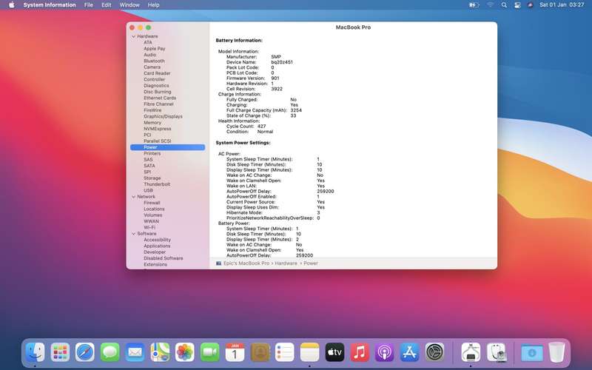Click the date and time in menu bar
Image resolution: width=592 pixels, height=370 pixels.
tap(562, 5)
